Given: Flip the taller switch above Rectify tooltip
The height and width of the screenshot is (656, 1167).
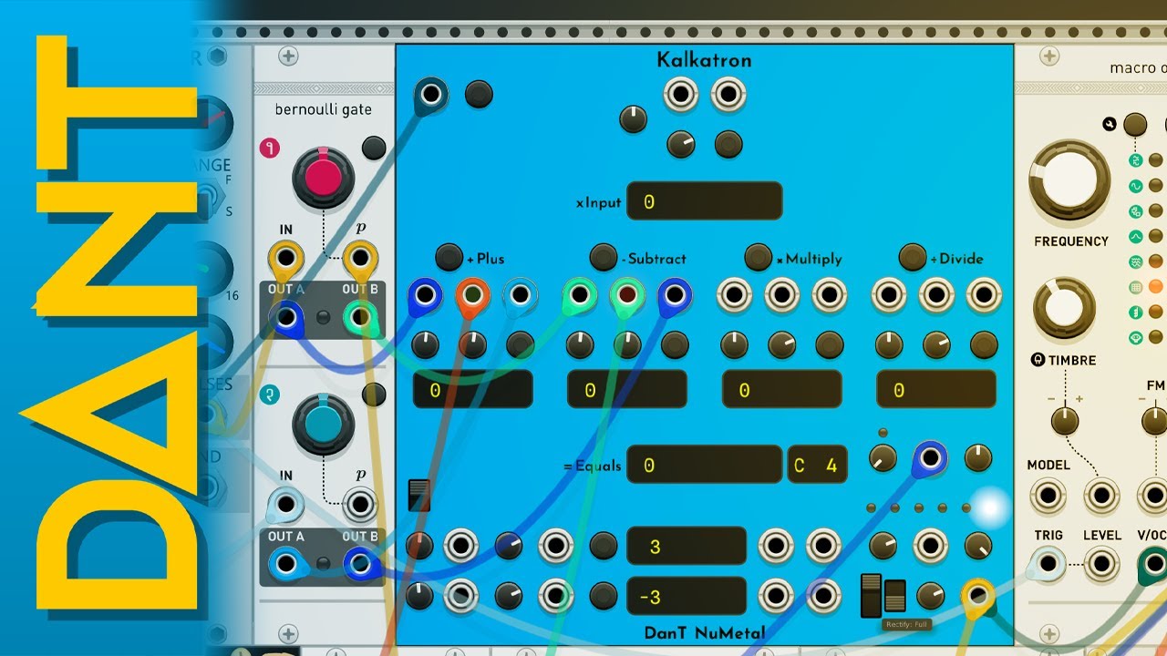Looking at the screenshot, I should [872, 595].
